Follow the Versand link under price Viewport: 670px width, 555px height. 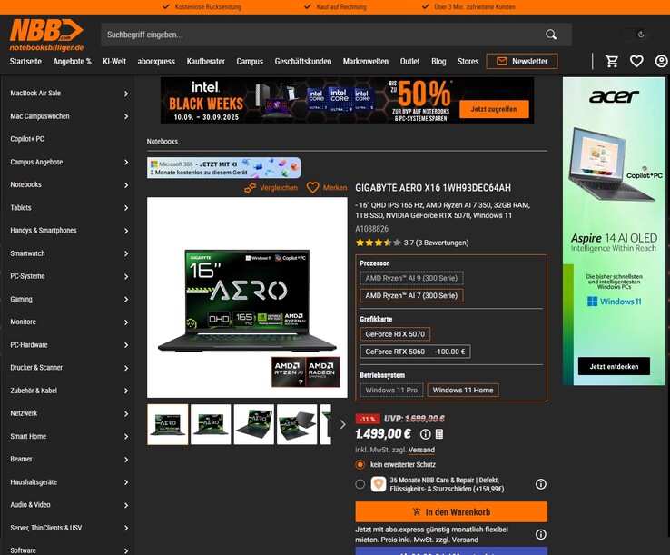tap(421, 450)
